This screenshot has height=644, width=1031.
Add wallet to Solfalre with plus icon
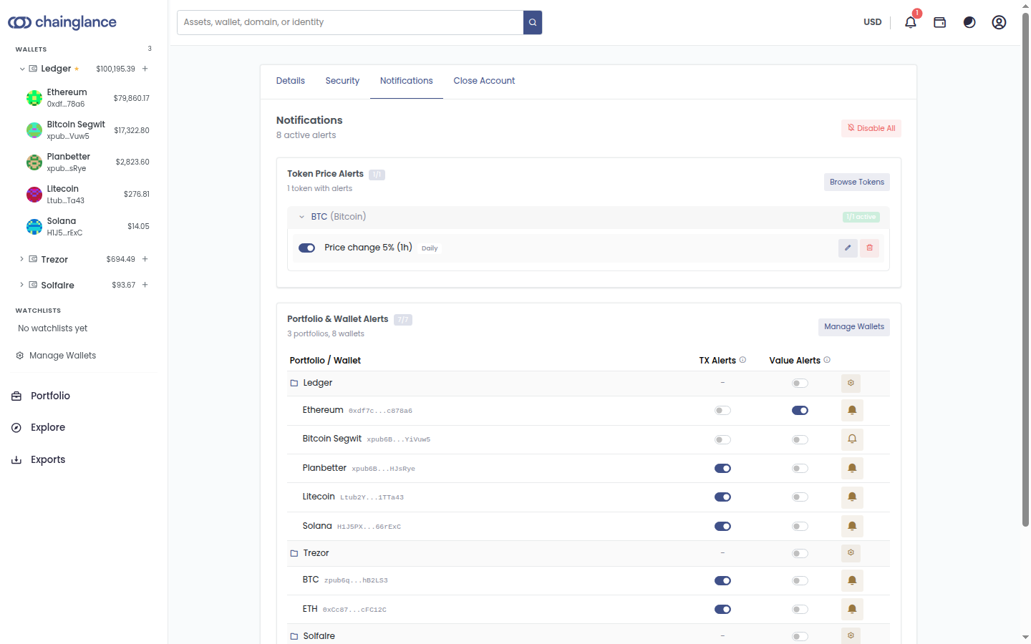click(x=145, y=285)
